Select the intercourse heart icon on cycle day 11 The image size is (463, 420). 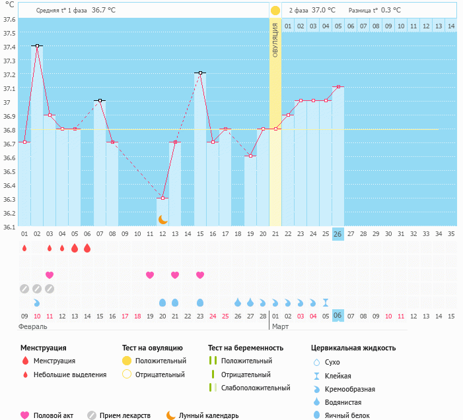click(x=150, y=275)
